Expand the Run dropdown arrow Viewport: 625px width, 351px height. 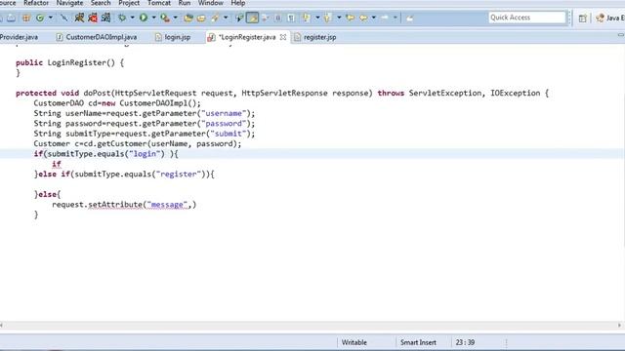tap(153, 18)
